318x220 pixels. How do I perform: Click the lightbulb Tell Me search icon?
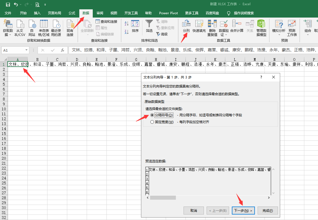[x=229, y=13]
